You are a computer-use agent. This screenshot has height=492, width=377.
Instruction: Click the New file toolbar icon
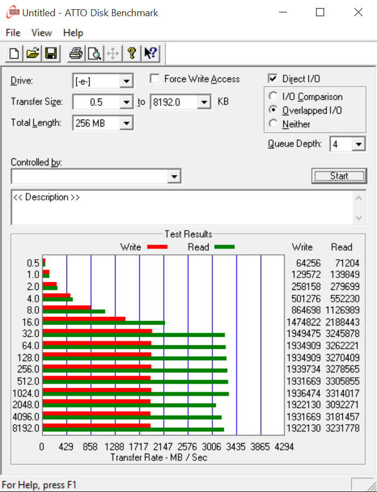[x=15, y=53]
